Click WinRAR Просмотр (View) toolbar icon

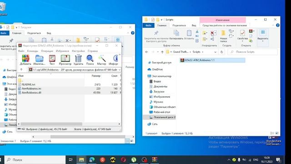(x=65, y=60)
